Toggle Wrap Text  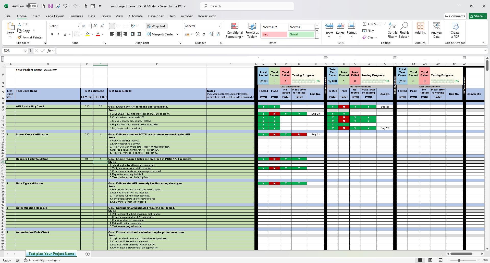[x=156, y=26]
